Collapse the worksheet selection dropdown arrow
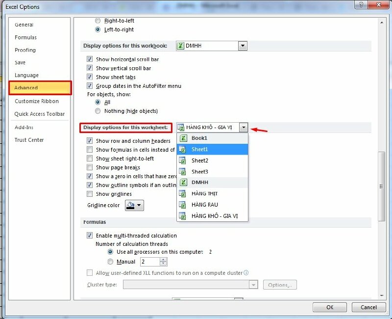Screen dimensions: 392x319 point(244,127)
